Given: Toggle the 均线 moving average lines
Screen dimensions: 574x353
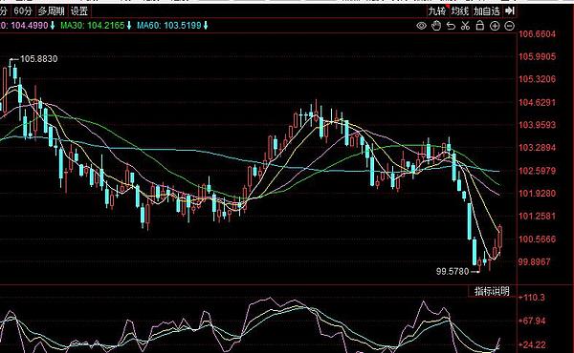Looking at the screenshot, I should click(460, 11).
